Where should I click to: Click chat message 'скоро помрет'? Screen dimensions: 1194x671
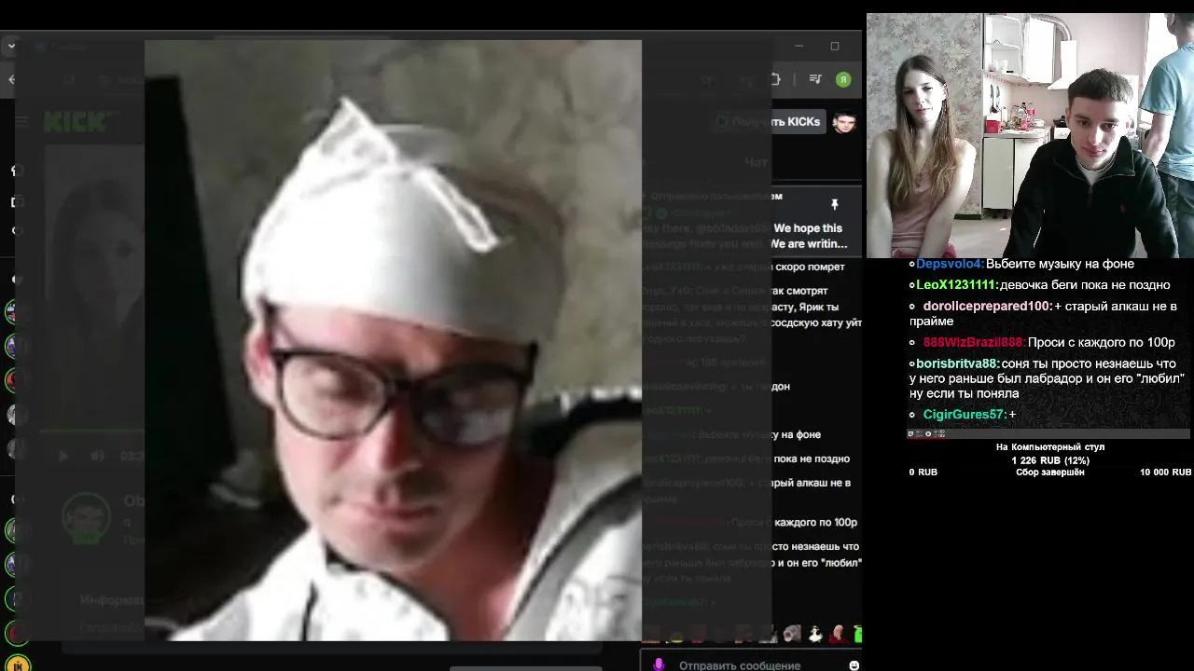808,267
